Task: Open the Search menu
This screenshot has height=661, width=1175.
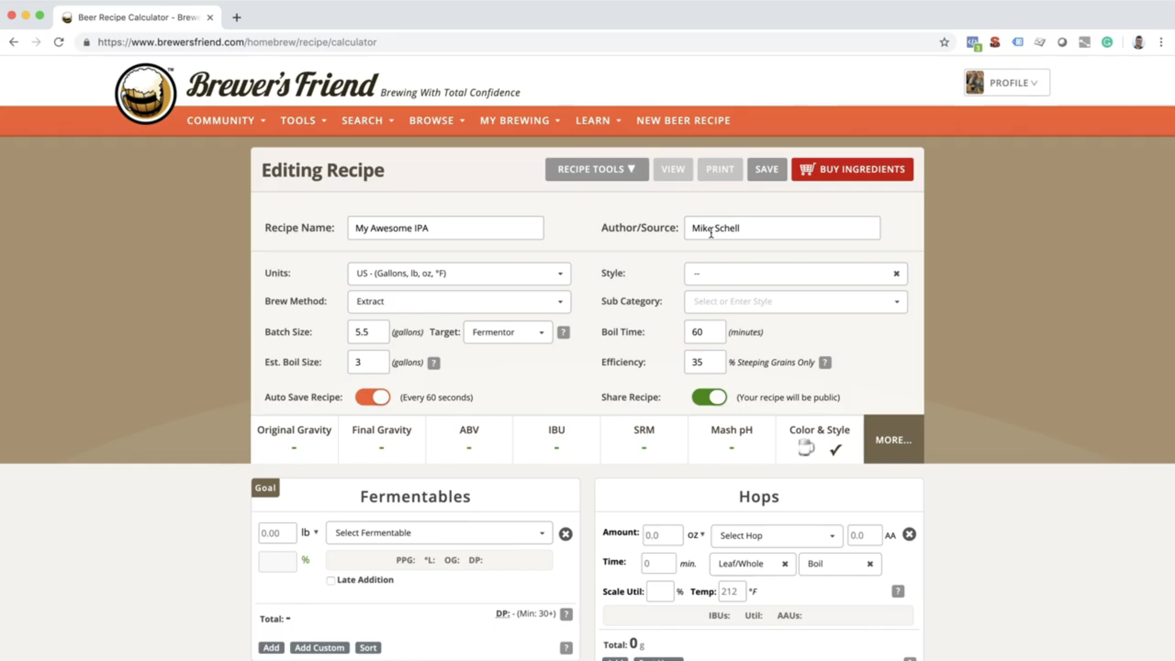Action: [367, 121]
